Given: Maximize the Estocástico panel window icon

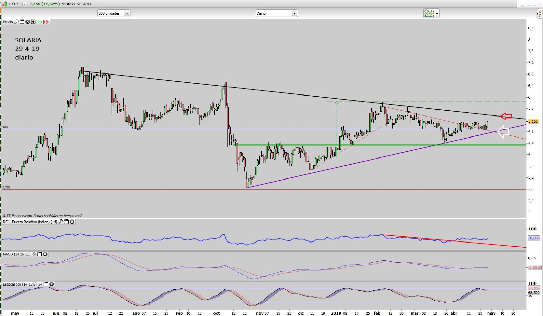Looking at the screenshot, I should [46, 284].
